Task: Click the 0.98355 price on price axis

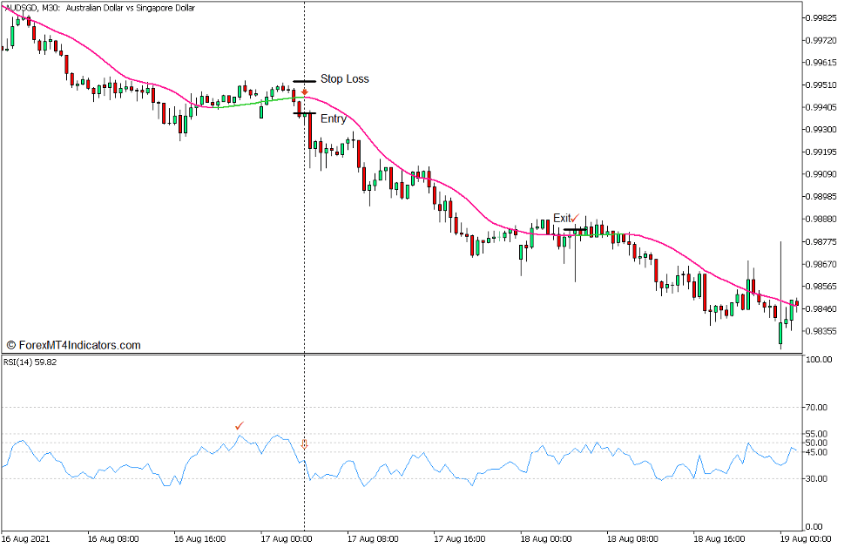Action: click(823, 331)
